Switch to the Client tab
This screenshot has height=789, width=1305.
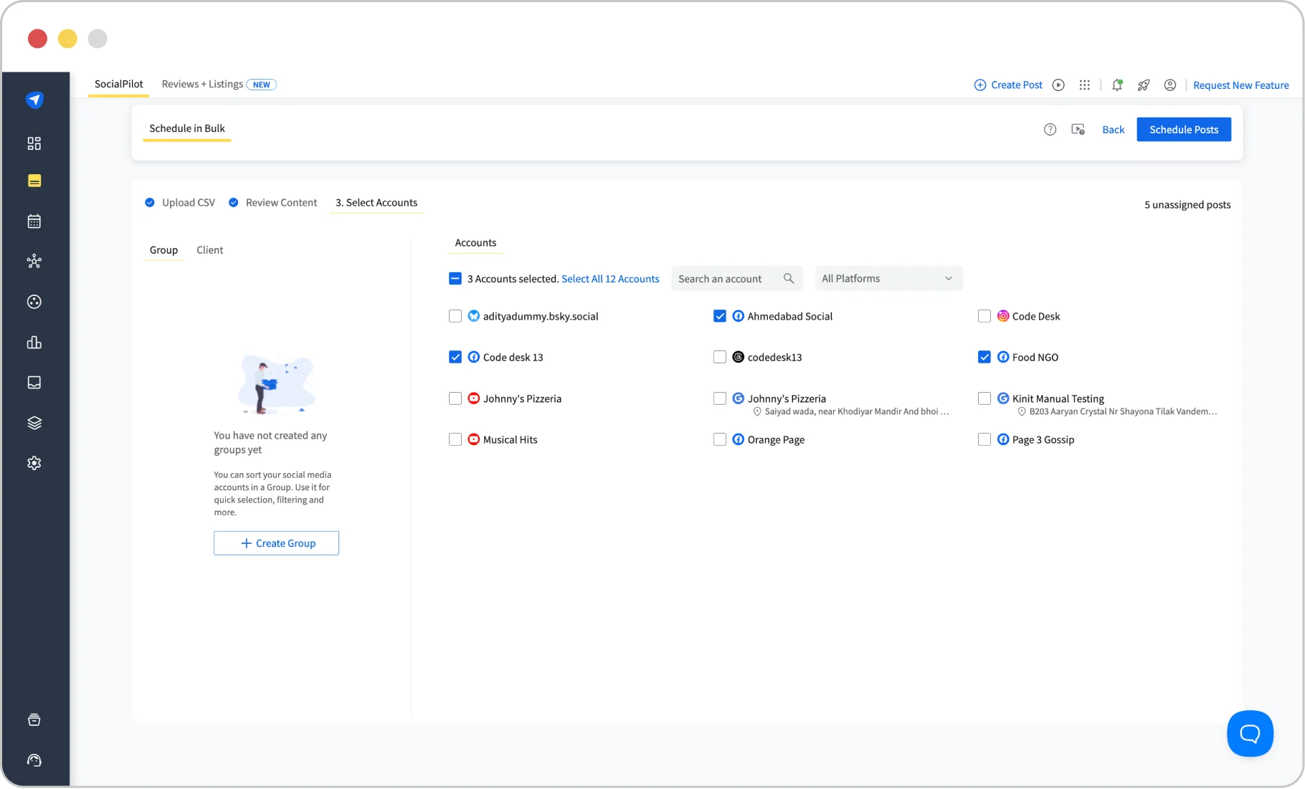coord(209,249)
